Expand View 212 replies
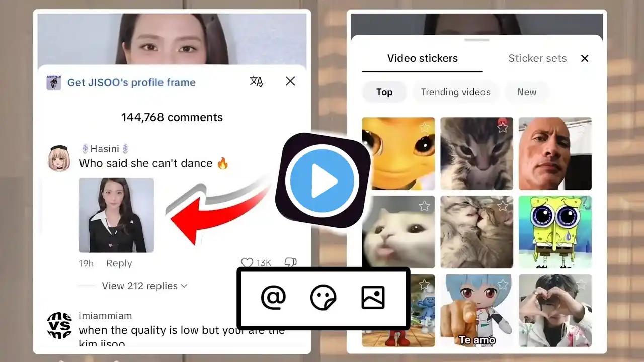644x362 pixels. click(144, 286)
